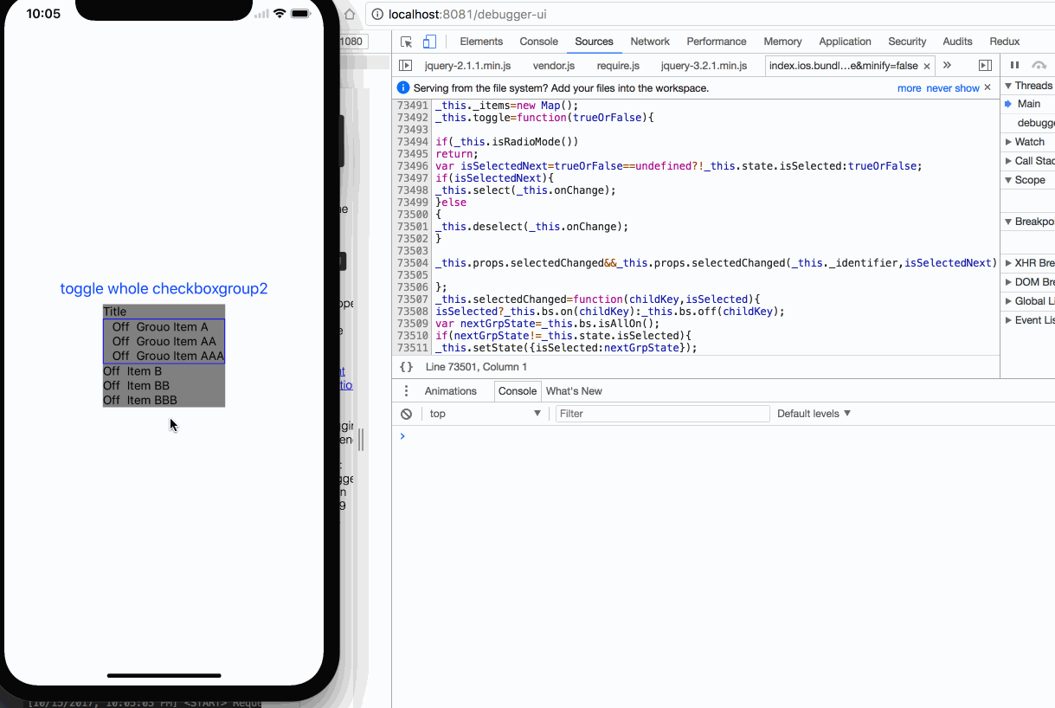Open the Application panel
Viewport: 1055px width, 708px height.
pos(845,42)
